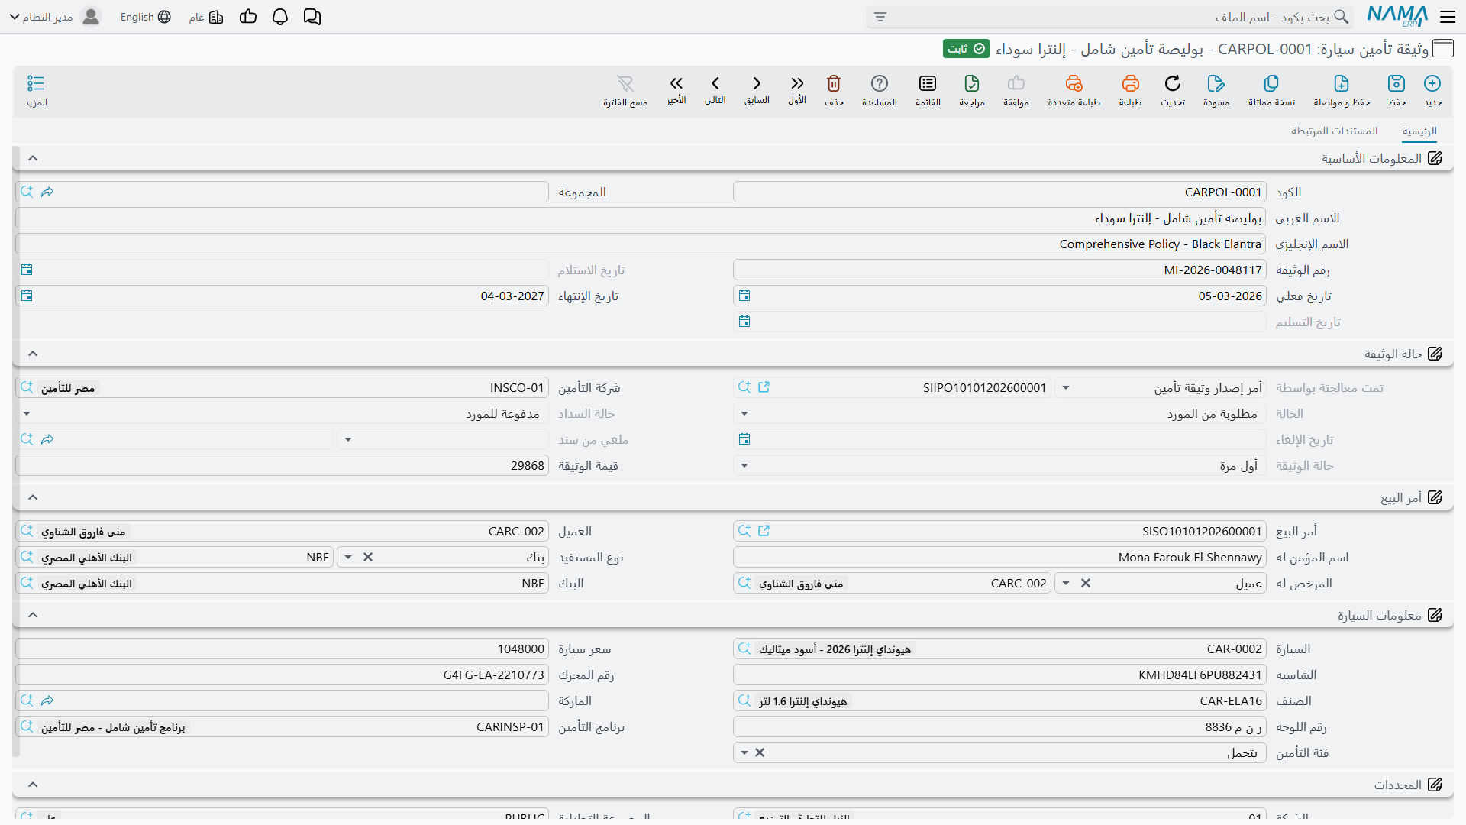Open نوع المستفيد dropdown arrow
Image resolution: width=1466 pixels, height=825 pixels.
[348, 558]
